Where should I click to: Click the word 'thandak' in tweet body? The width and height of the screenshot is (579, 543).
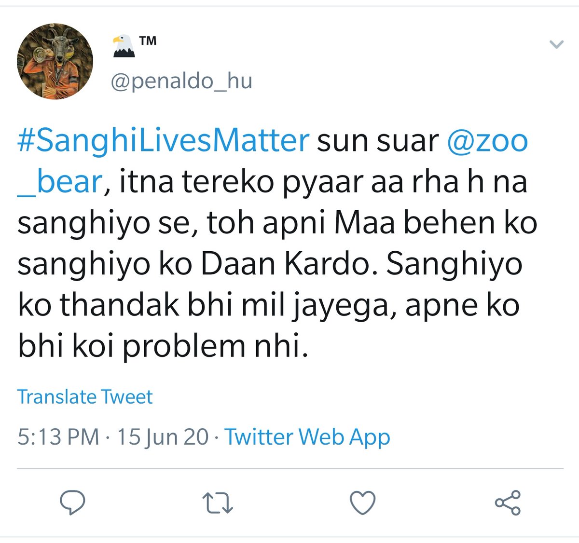coord(119,305)
